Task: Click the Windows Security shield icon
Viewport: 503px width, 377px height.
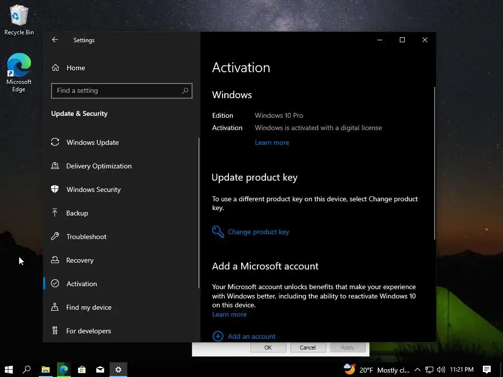Action: click(55, 189)
